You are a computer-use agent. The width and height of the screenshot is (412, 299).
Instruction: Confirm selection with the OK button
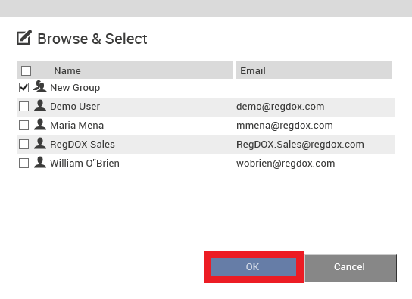coord(254,266)
